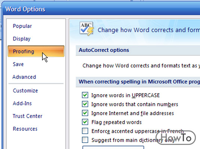Click the 'When correcting spelling' section heading
Image resolution: width=200 pixels, height=149 pixels.
click(138, 82)
